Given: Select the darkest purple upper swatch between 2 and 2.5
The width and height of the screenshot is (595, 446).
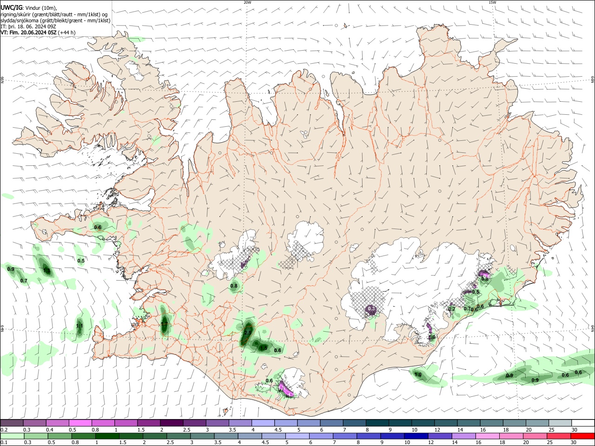Looking at the screenshot, I should (x=172, y=423).
